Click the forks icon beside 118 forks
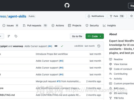Viewport: 134px width, 100px height. [110, 98]
